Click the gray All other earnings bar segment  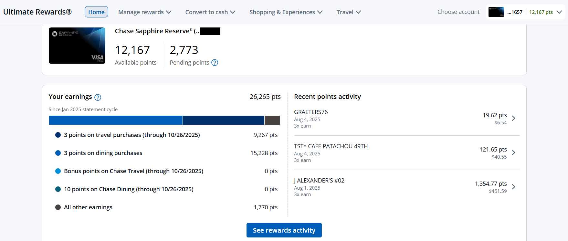click(x=272, y=120)
